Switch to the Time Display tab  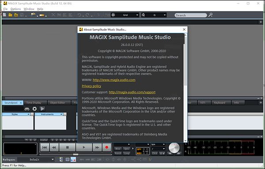pyautogui.click(x=35, y=103)
